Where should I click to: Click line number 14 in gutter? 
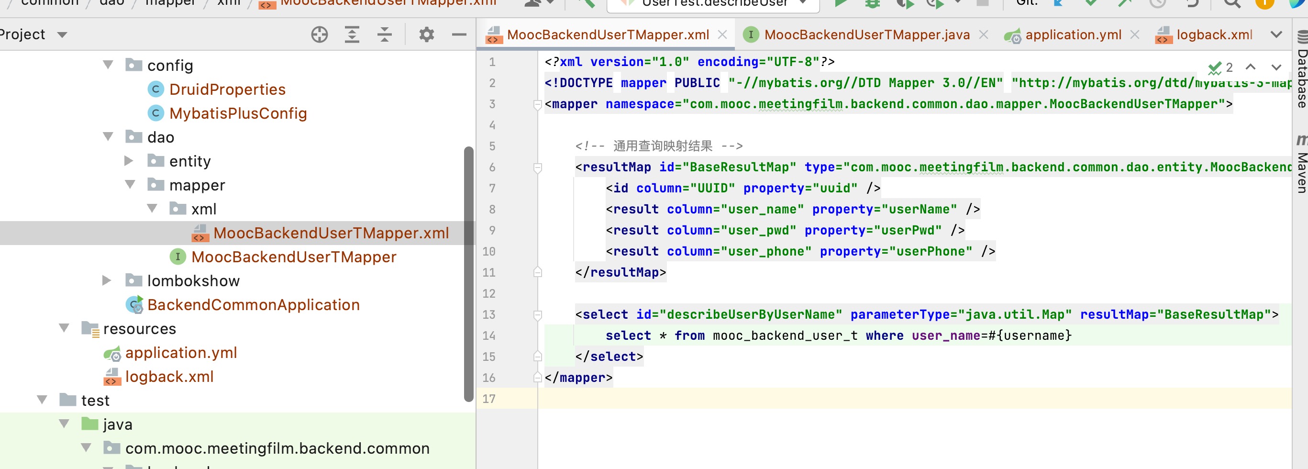click(x=488, y=335)
